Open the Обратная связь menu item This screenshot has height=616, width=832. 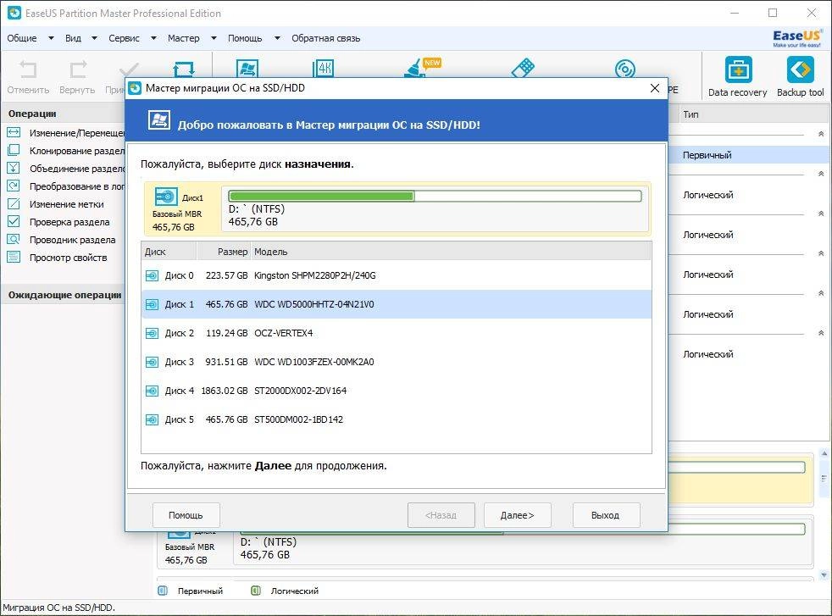point(326,38)
